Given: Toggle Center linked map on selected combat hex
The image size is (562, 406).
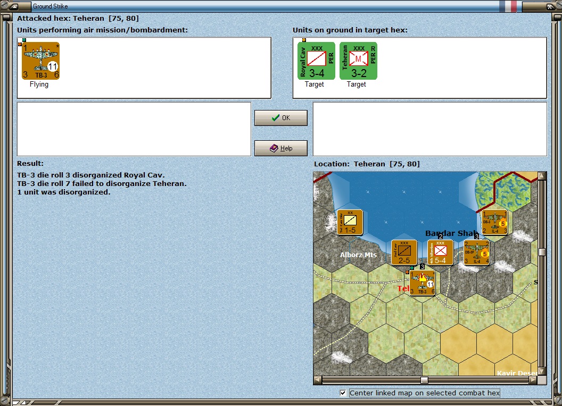Looking at the screenshot, I should coord(343,393).
